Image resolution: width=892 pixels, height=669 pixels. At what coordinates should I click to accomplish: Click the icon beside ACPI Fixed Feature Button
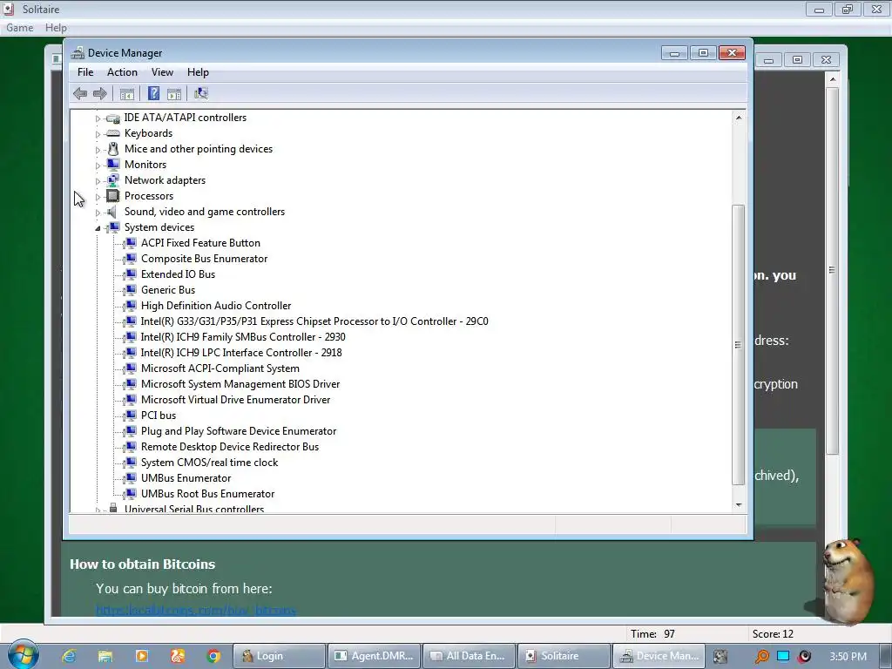pyautogui.click(x=131, y=243)
